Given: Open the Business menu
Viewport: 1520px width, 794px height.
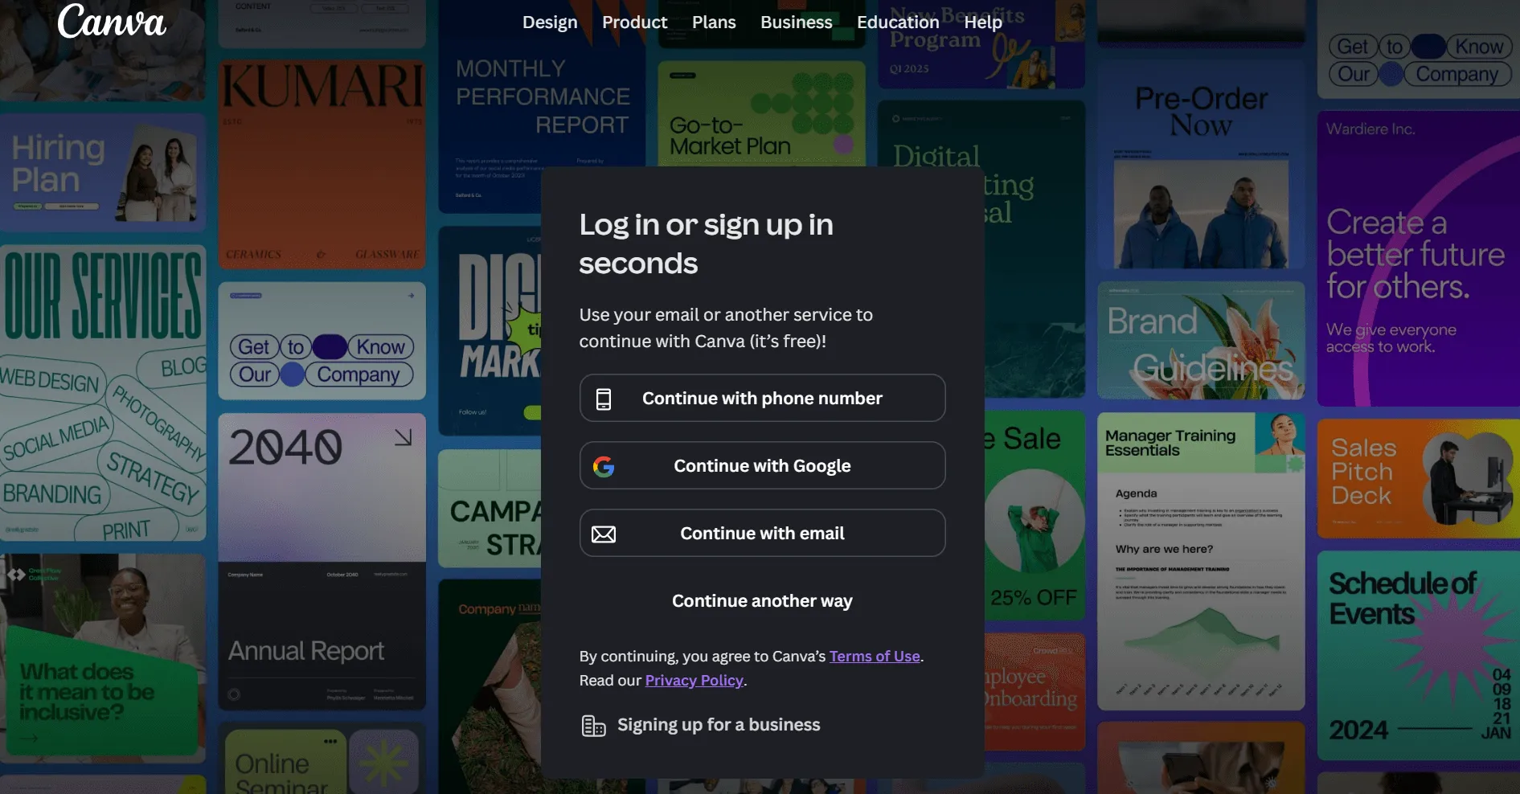Looking at the screenshot, I should (x=797, y=23).
